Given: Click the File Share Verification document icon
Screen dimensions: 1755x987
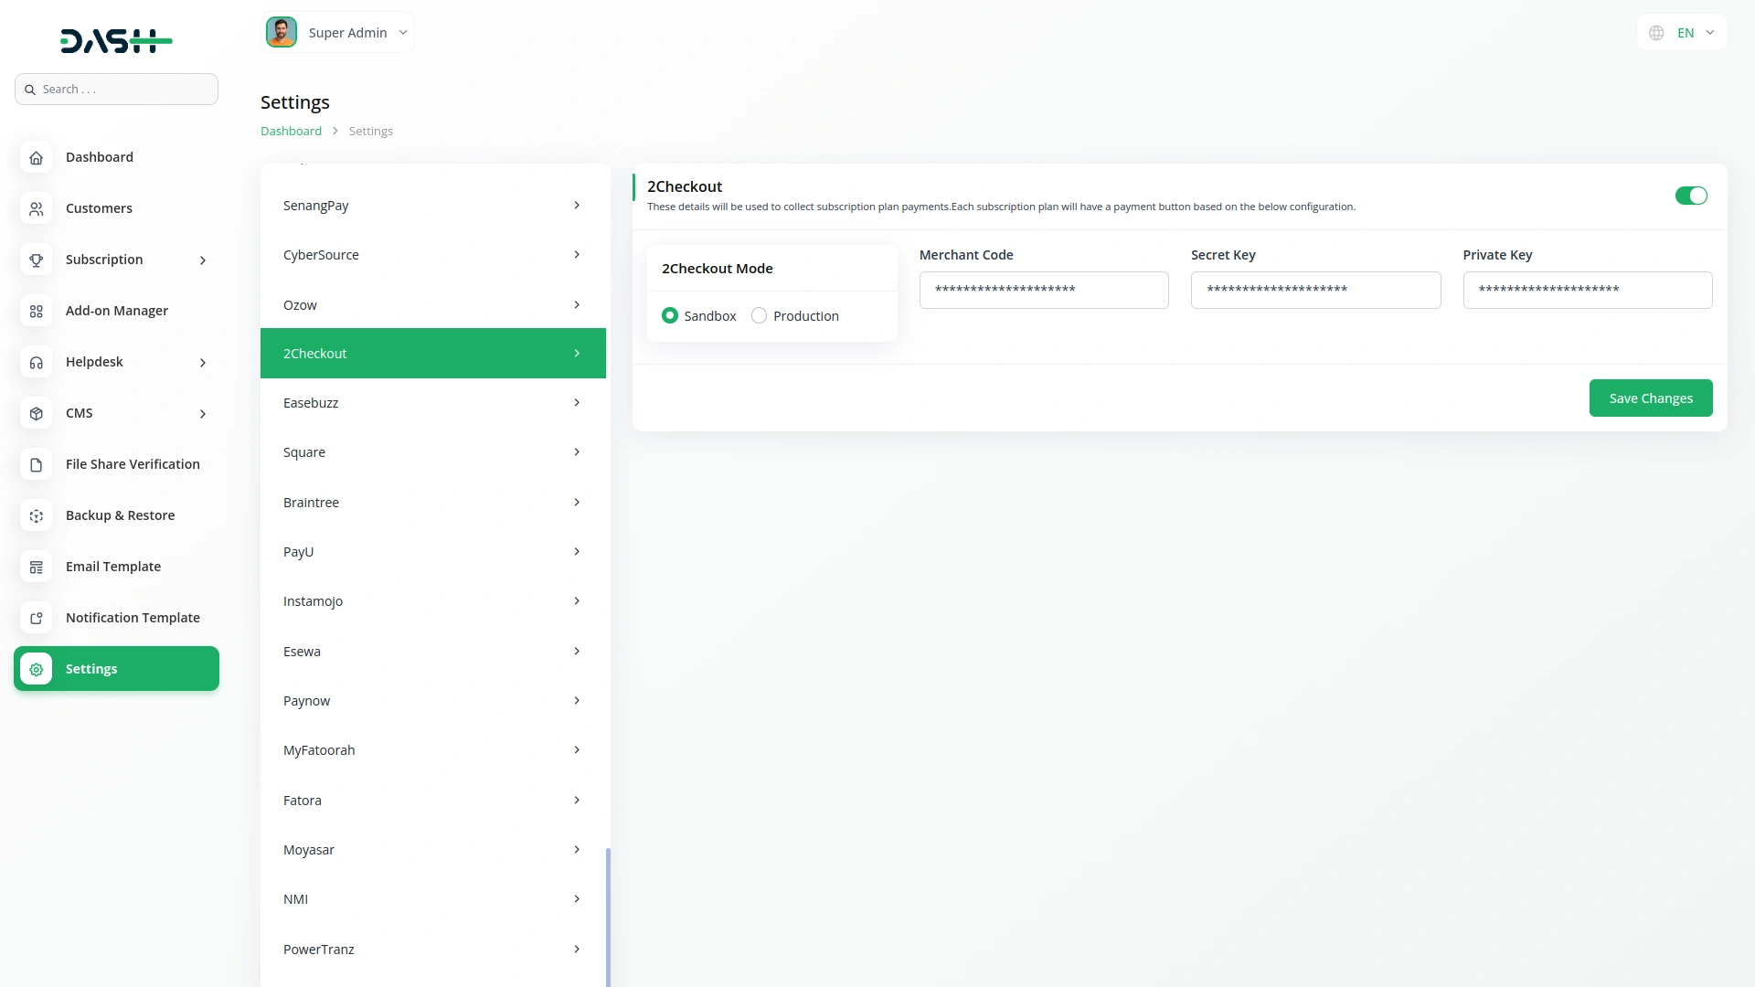Looking at the screenshot, I should click(36, 464).
